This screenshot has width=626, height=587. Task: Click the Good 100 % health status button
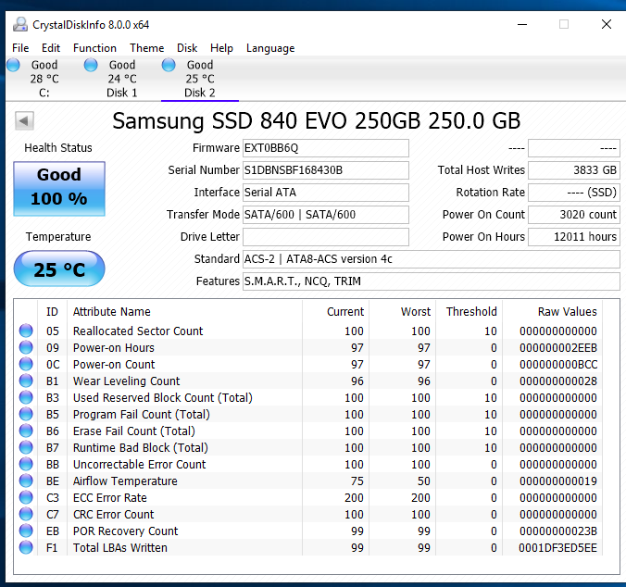59,188
